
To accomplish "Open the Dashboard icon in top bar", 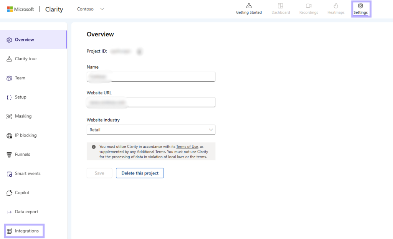I will (281, 5).
